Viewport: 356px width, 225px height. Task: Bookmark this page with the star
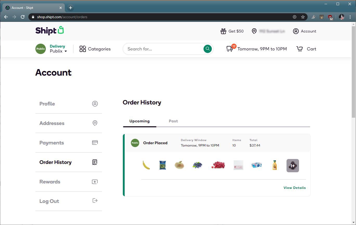pos(303,17)
